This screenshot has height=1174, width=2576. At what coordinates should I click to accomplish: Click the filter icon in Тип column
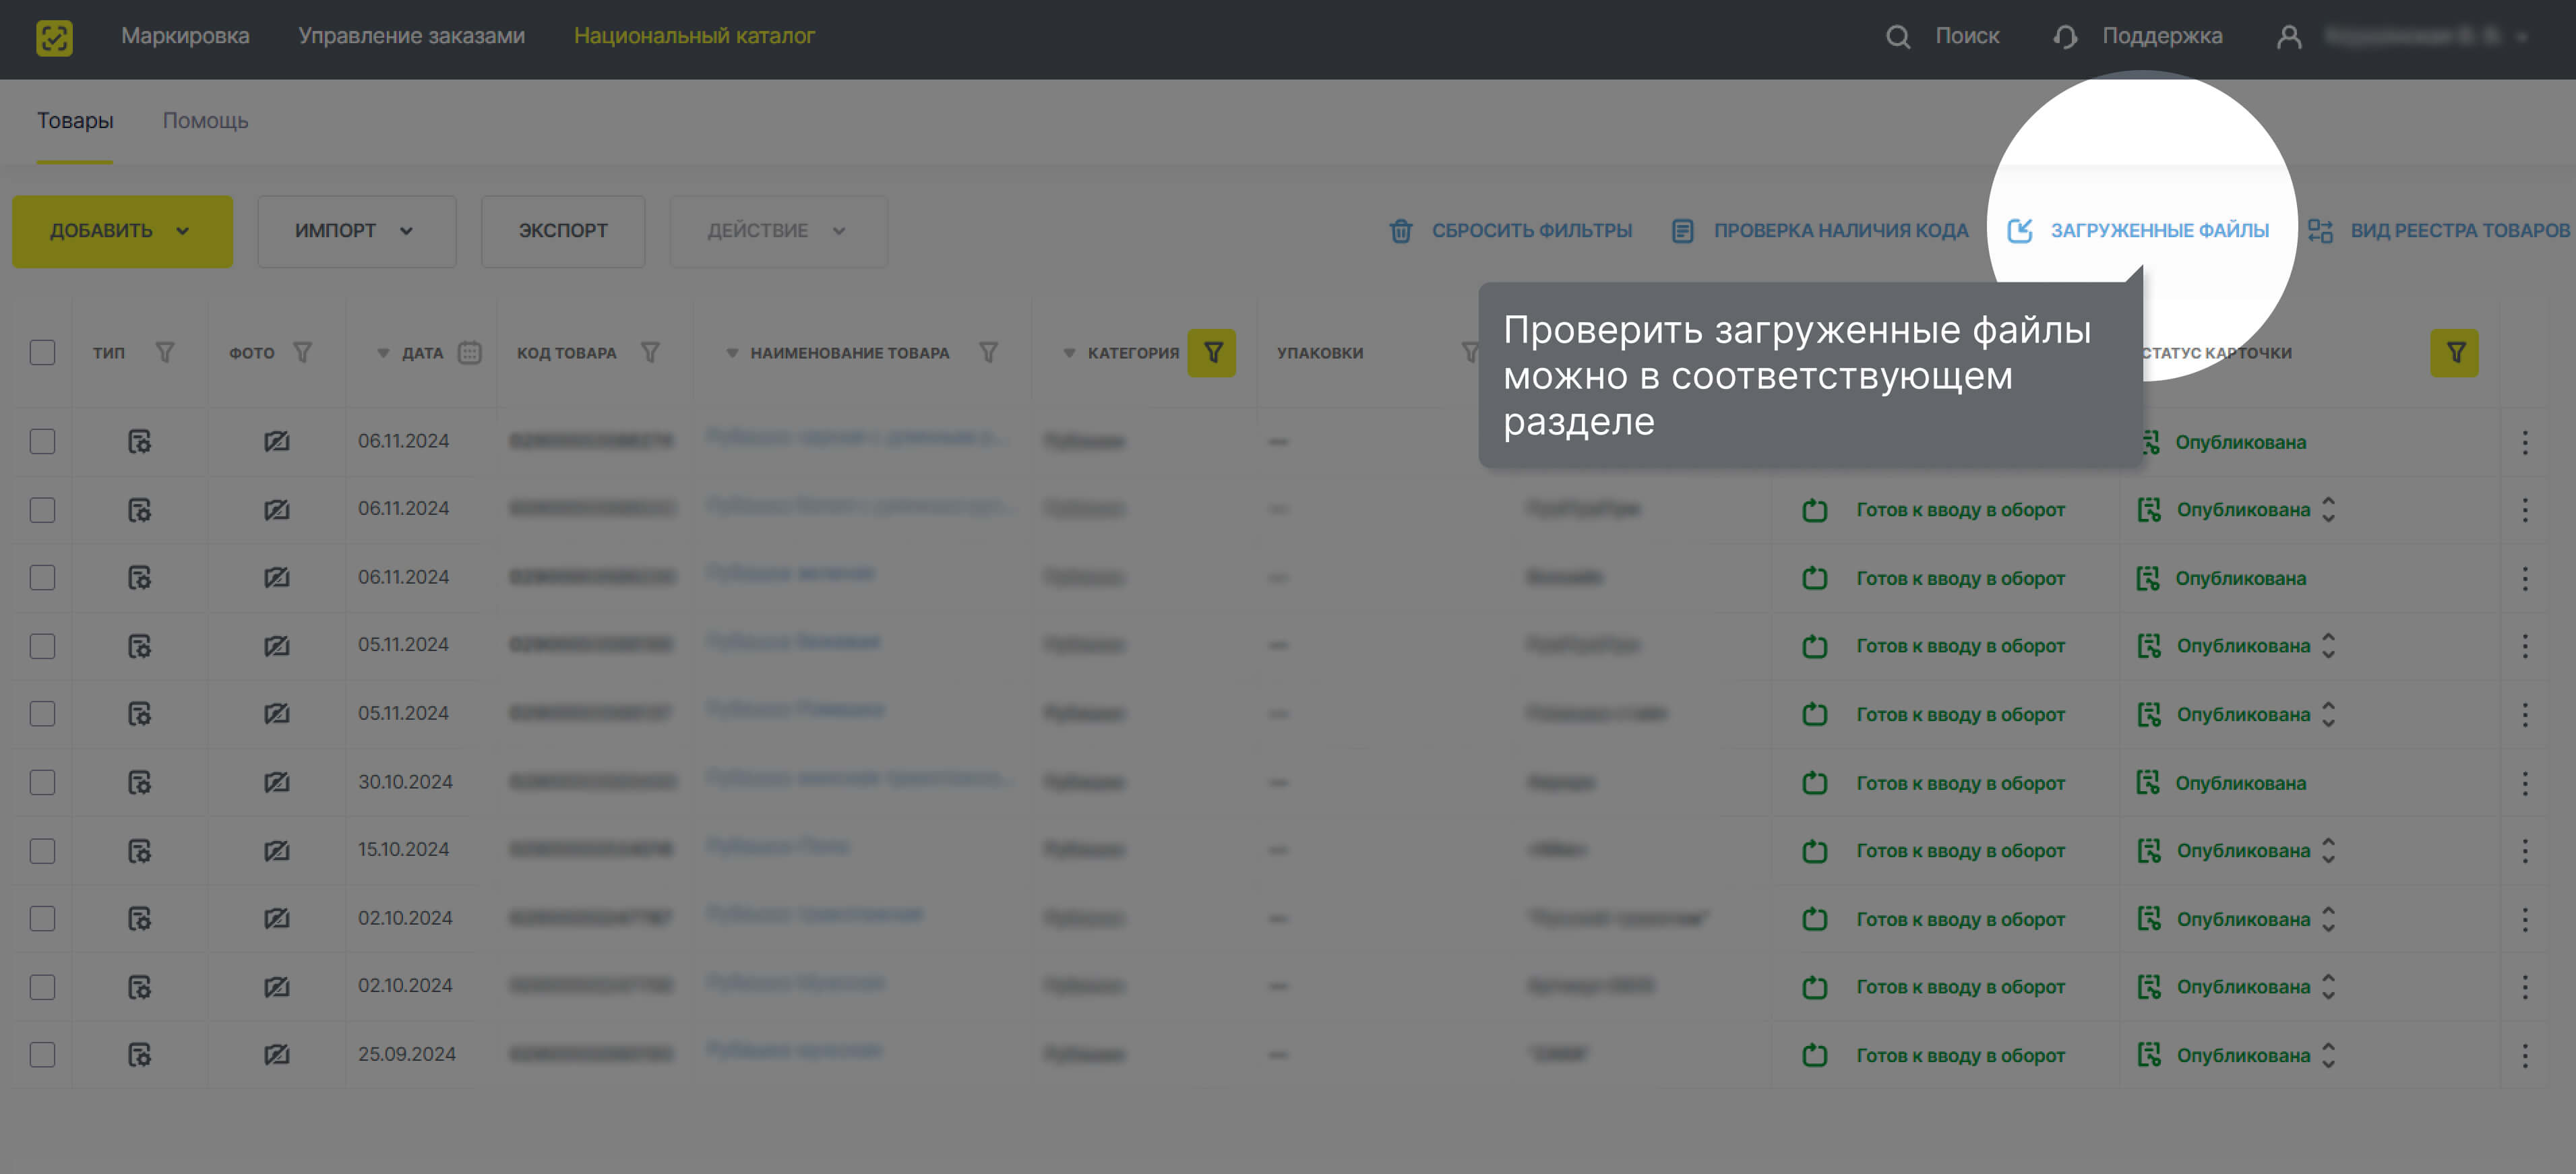coord(165,353)
